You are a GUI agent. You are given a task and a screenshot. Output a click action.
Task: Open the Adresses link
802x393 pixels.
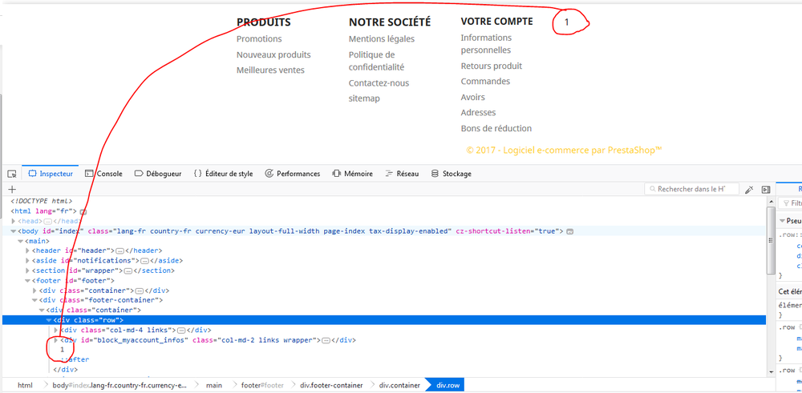(478, 112)
